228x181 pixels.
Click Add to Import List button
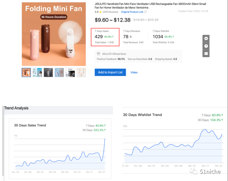[110, 72]
